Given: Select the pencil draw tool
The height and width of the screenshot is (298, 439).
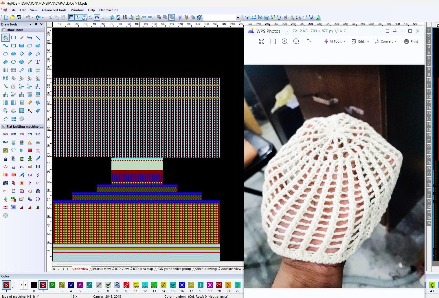Looking at the screenshot, I should (22, 38).
